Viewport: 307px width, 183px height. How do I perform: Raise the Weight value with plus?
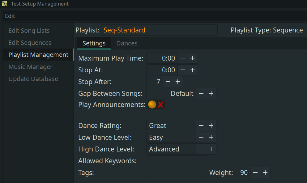click(265, 172)
